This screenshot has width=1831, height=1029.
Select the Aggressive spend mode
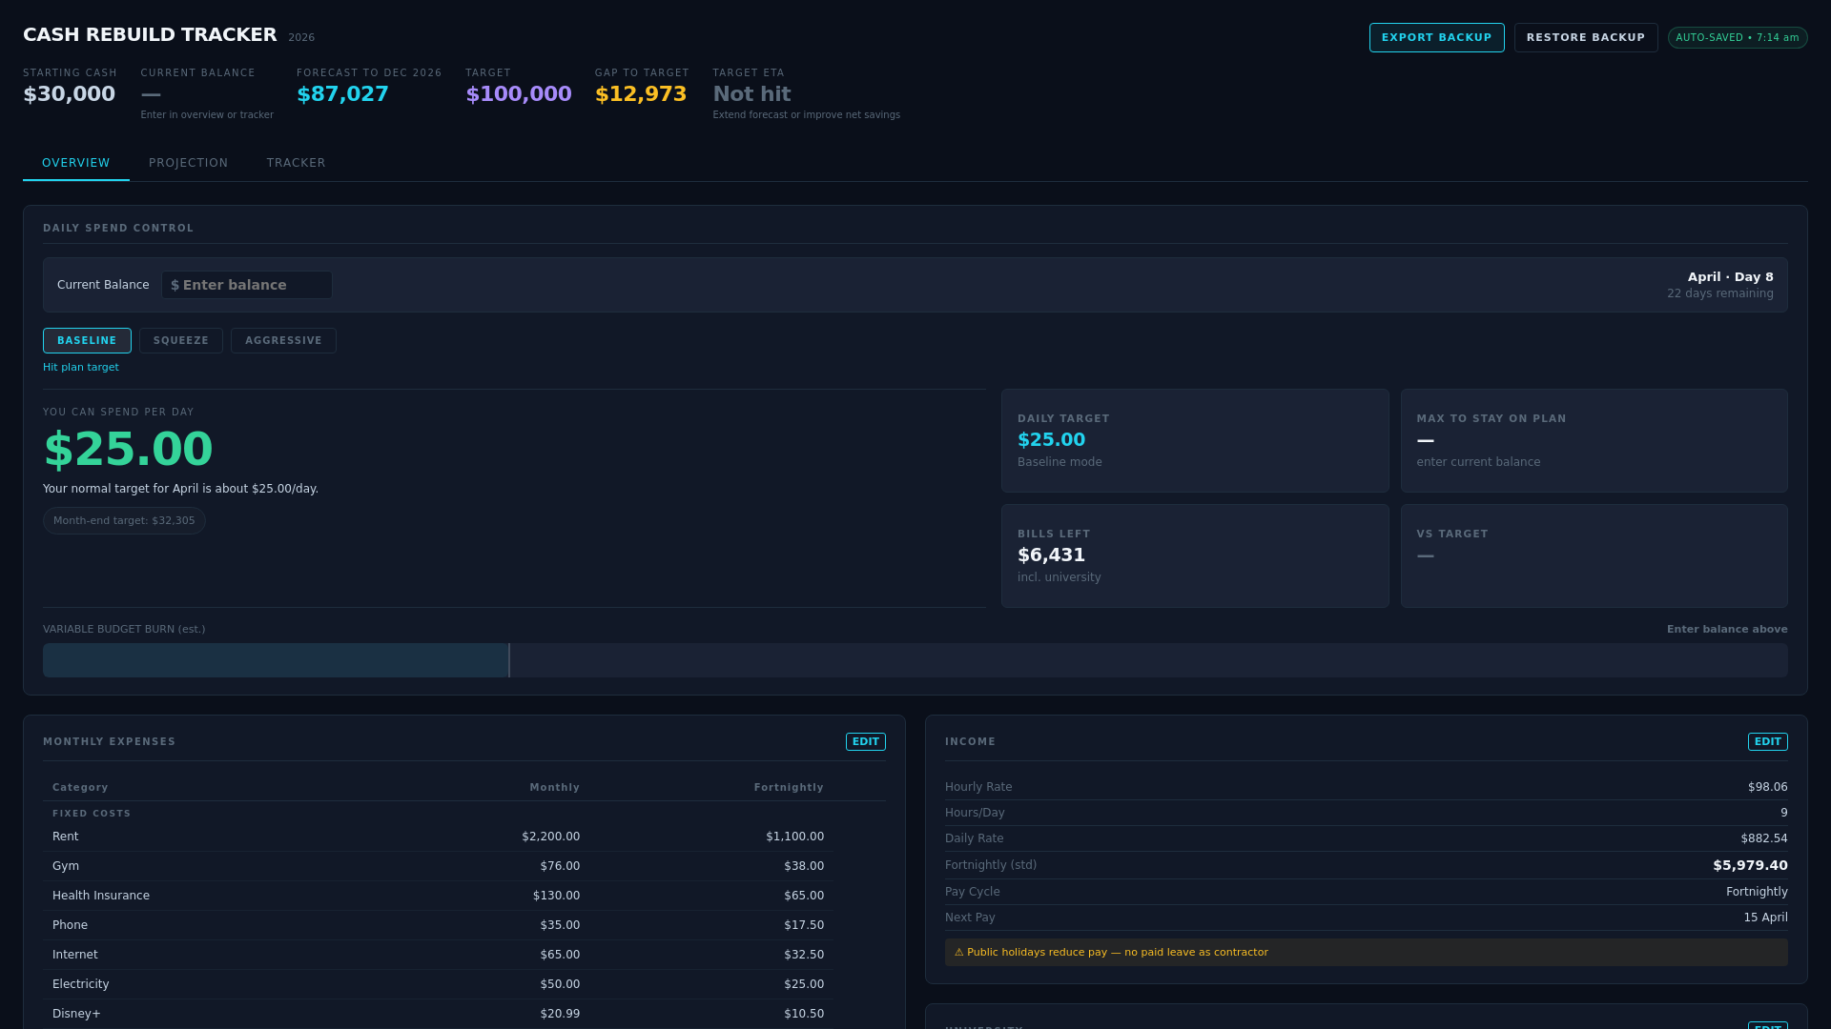click(283, 341)
